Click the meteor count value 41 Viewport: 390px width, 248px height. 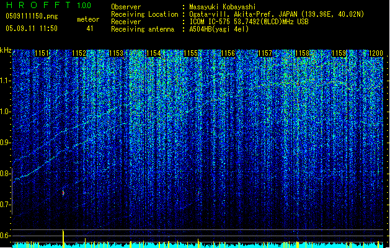[x=90, y=29]
